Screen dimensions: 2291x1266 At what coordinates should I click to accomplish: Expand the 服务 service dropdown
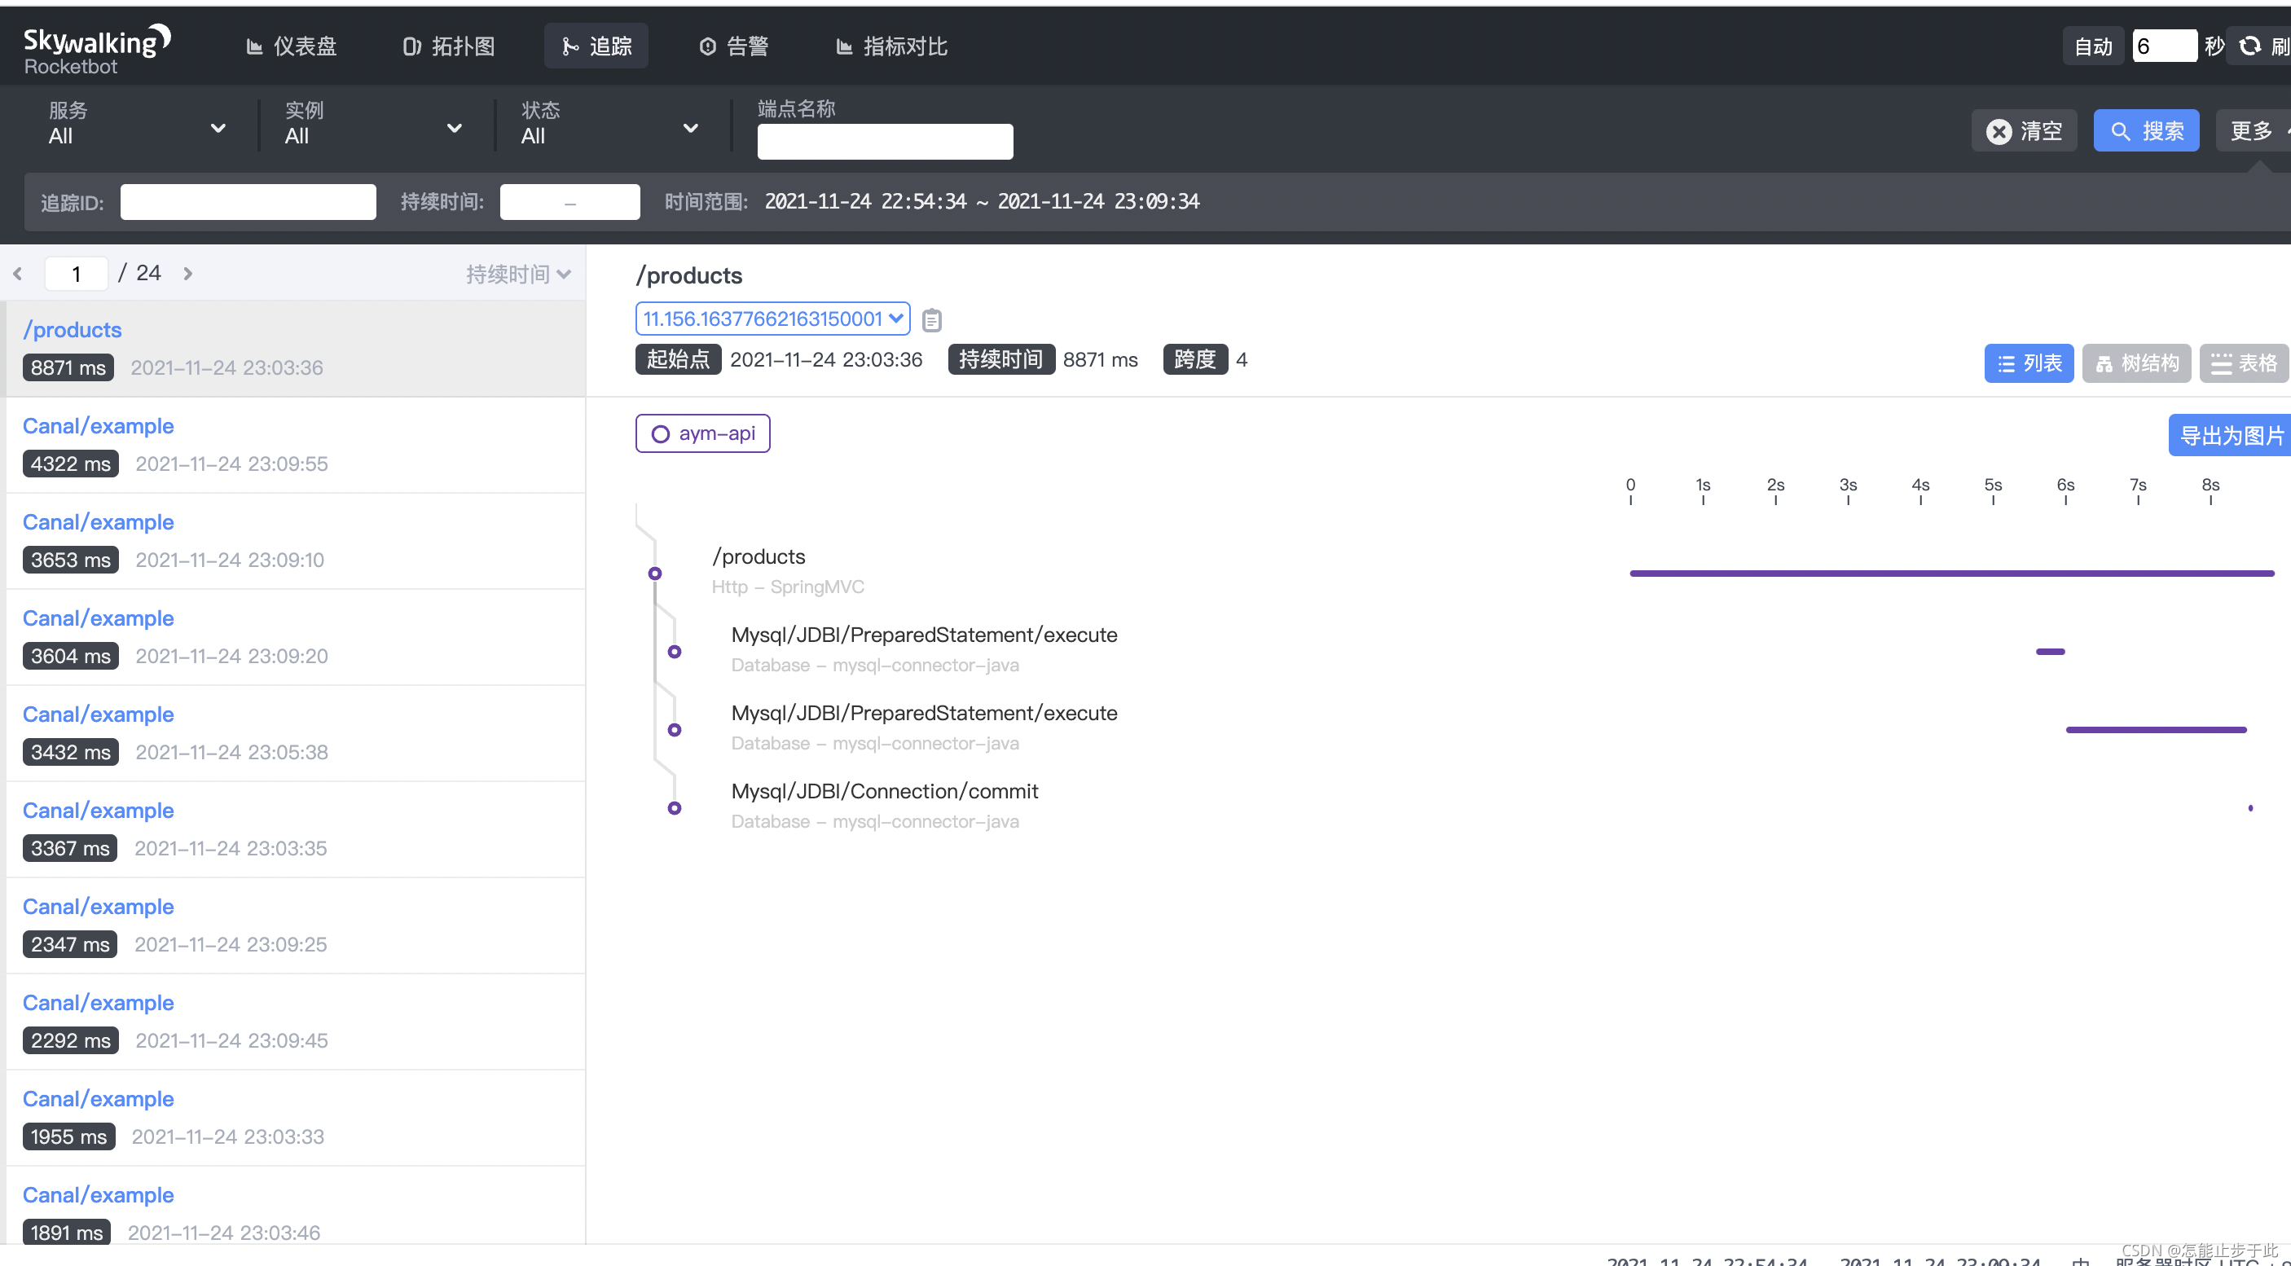[x=137, y=125]
